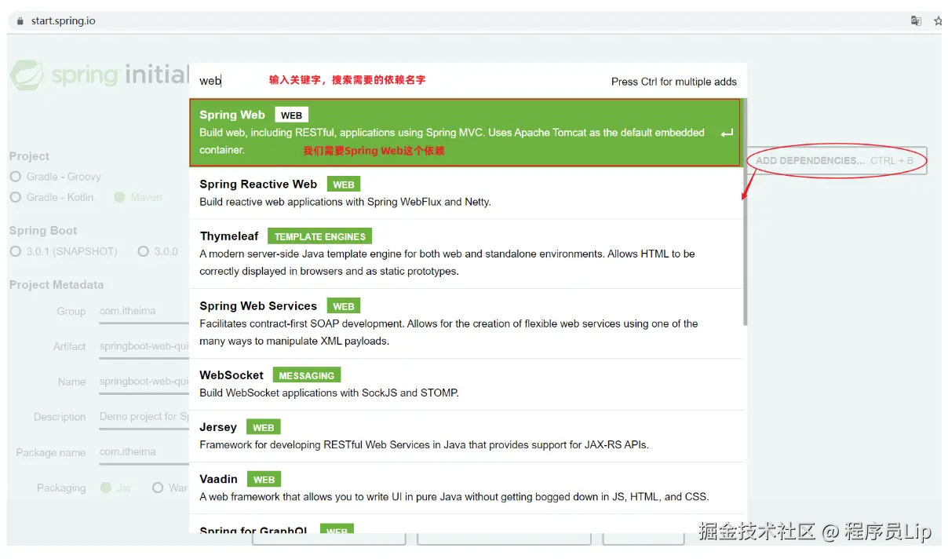Select the Maven project radio button
The height and width of the screenshot is (559, 948).
coord(119,197)
